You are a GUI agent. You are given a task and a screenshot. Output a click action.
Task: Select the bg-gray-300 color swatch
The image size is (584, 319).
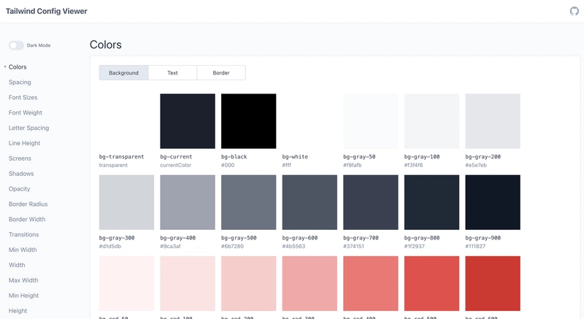pyautogui.click(x=126, y=202)
